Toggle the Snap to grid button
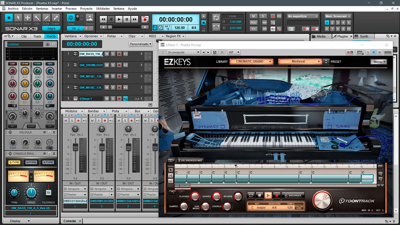The height and width of the screenshot is (225, 400). point(71,18)
